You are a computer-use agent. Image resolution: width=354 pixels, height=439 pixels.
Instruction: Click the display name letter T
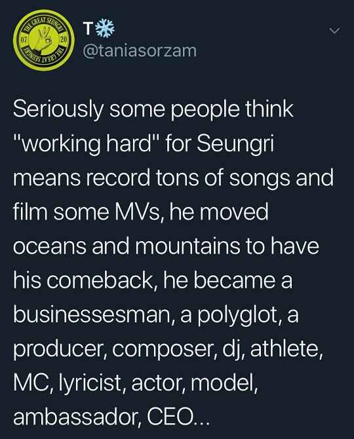(x=88, y=29)
